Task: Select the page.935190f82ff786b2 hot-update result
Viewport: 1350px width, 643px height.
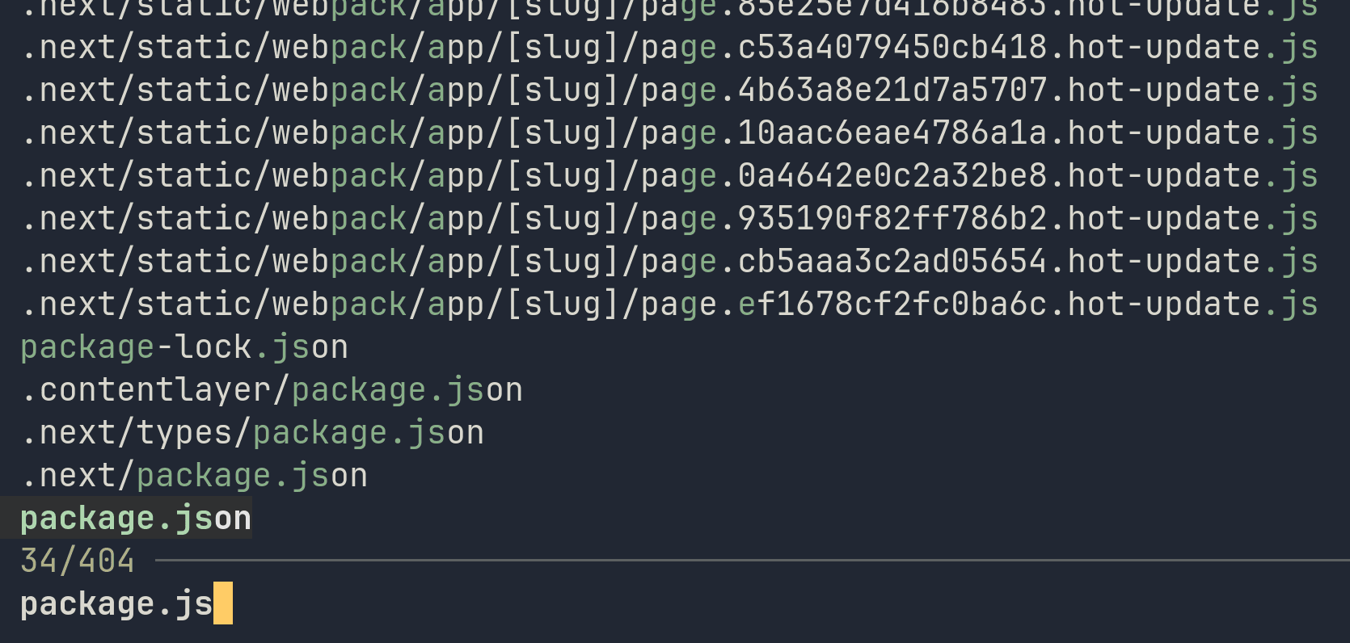Action: point(669,219)
